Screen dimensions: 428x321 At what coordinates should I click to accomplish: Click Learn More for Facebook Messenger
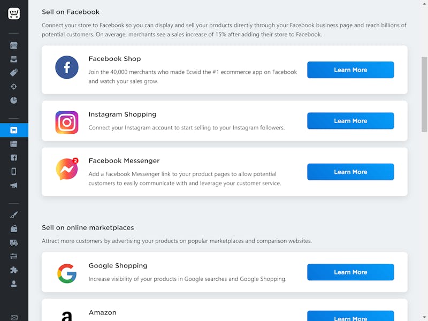350,172
